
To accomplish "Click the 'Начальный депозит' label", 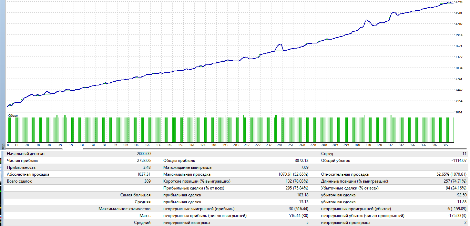I will coord(26,154).
